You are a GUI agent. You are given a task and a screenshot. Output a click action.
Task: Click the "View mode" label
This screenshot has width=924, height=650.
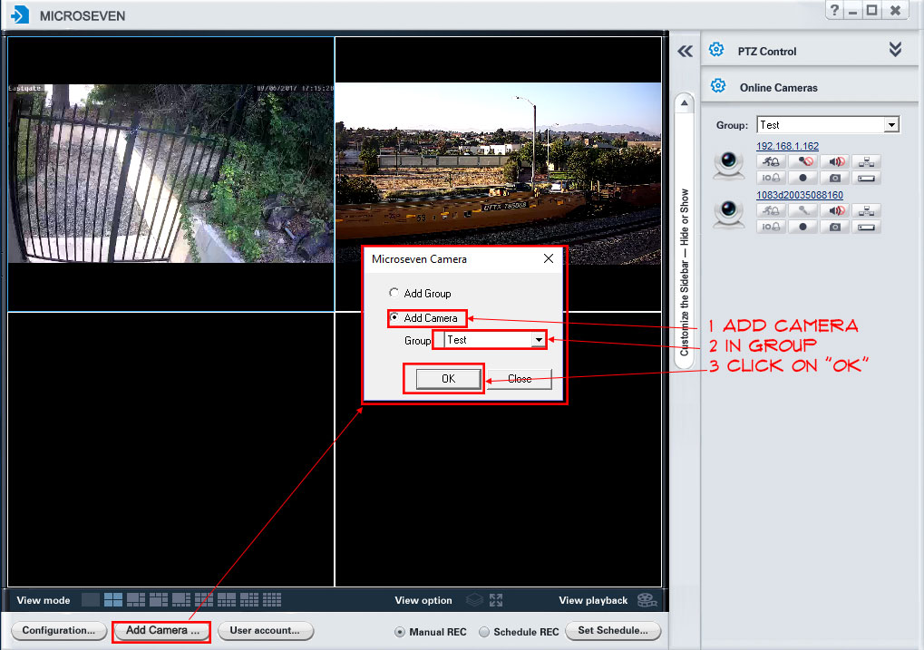(x=43, y=600)
